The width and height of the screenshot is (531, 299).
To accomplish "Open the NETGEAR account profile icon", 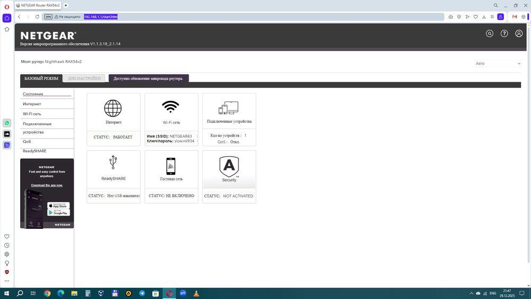I will (x=519, y=33).
